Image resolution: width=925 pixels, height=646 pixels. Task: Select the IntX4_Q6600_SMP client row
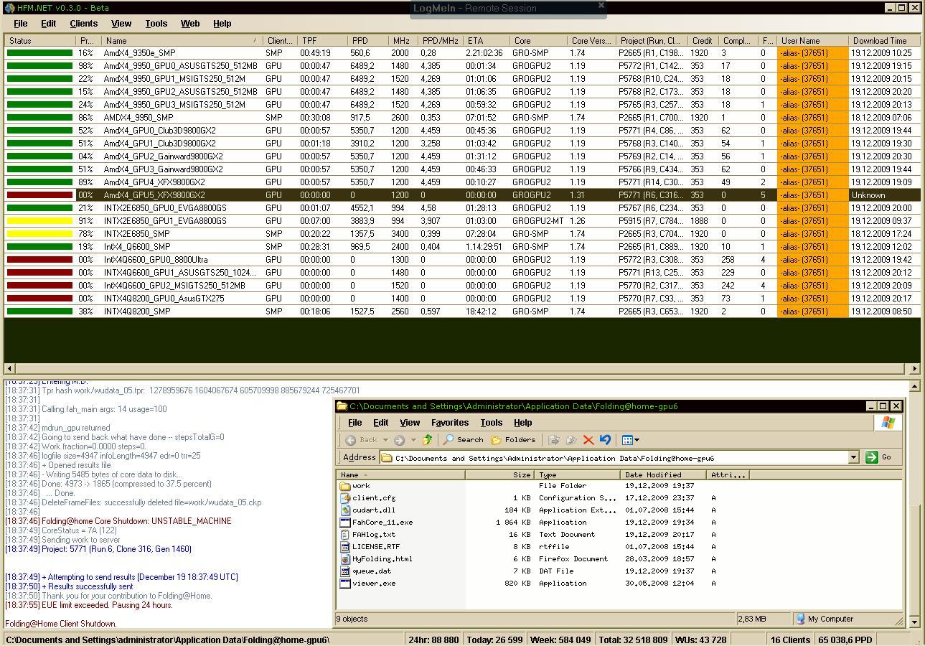462,247
